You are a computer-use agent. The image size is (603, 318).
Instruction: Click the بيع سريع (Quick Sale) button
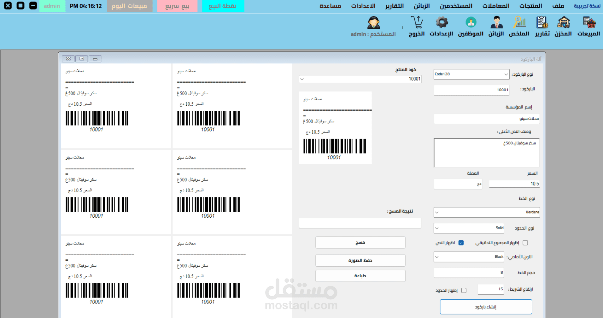[177, 6]
